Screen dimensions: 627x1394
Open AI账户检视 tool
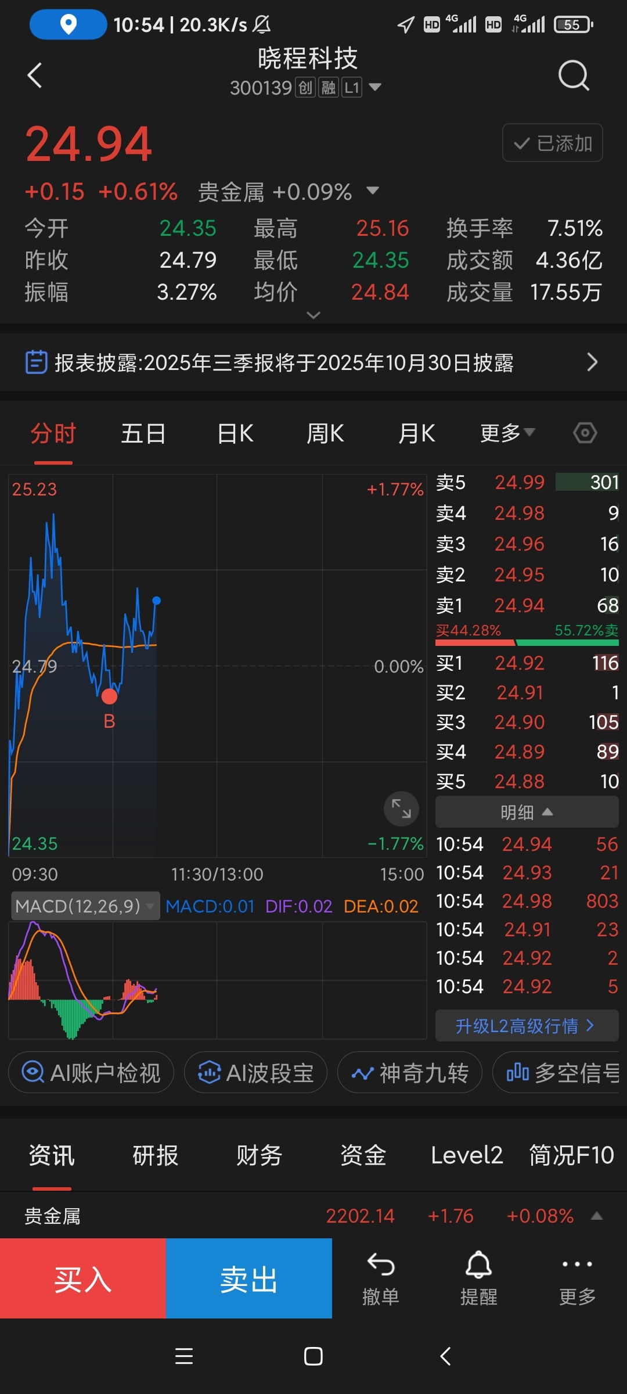[x=91, y=1072]
